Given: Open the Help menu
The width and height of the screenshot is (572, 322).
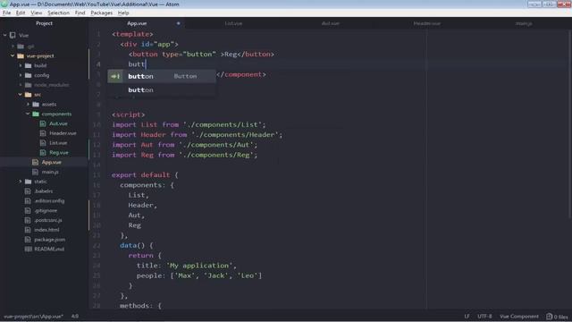Looking at the screenshot, I should click(x=123, y=13).
